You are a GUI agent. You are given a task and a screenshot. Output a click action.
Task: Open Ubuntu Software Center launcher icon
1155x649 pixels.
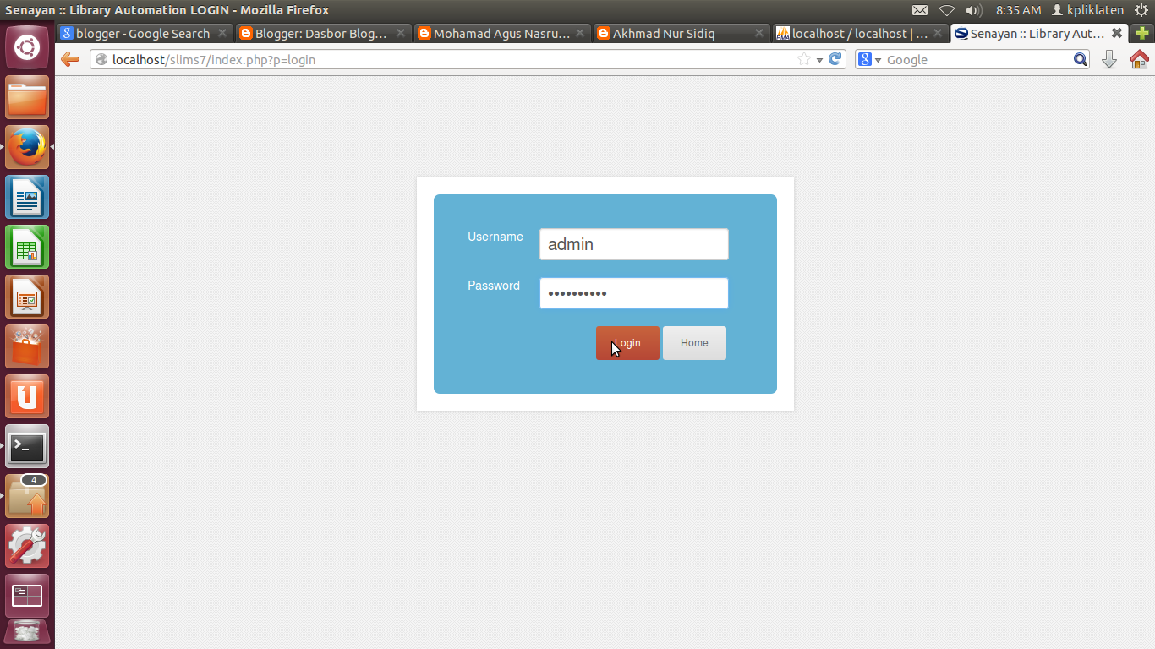coord(27,346)
